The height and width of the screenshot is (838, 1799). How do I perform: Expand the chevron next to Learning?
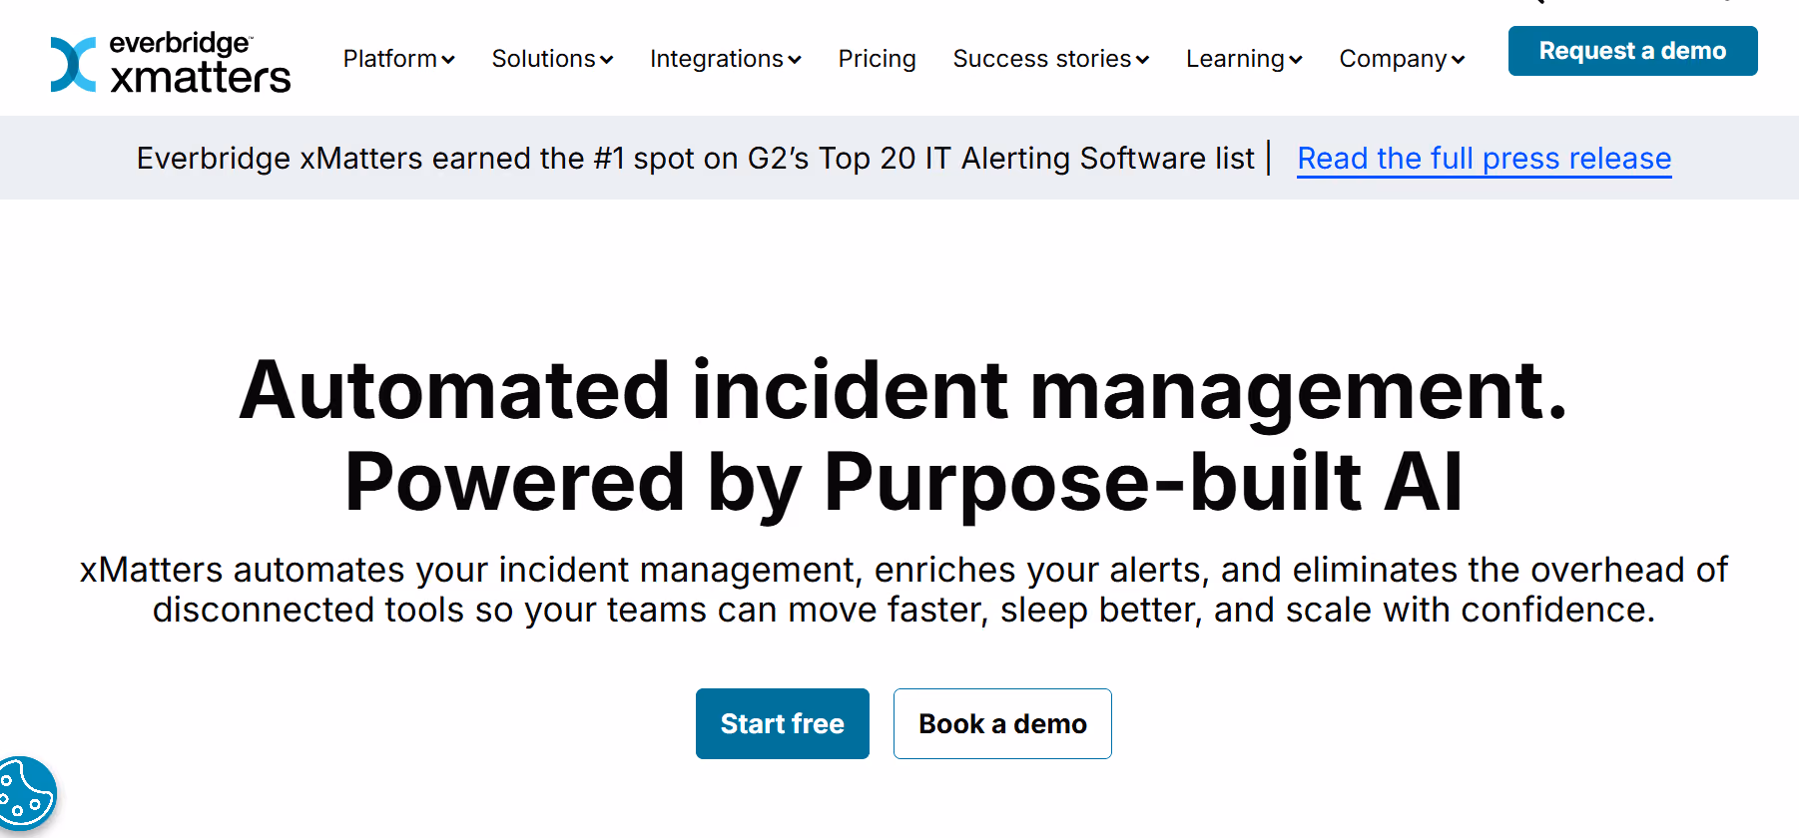point(1296,61)
